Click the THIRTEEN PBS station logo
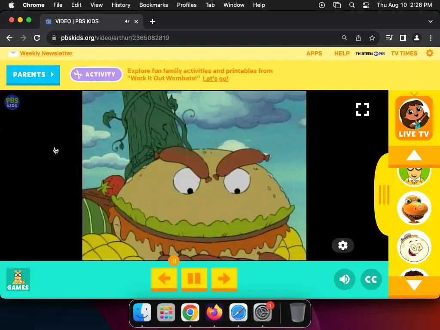Screen dimensions: 440x330 pos(370,54)
